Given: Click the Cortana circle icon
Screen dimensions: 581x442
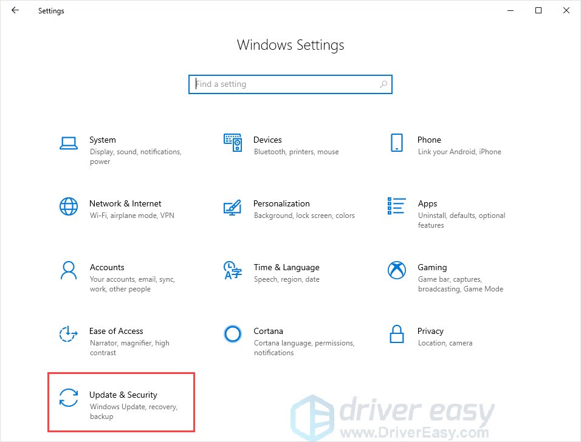Looking at the screenshot, I should click(233, 334).
